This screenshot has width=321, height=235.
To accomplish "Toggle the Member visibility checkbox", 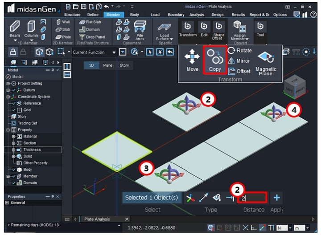I will (x=14, y=176).
